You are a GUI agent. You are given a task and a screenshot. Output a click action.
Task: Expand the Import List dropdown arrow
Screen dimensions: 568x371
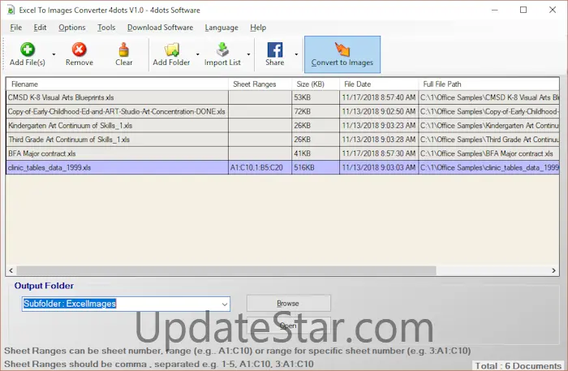(x=248, y=54)
